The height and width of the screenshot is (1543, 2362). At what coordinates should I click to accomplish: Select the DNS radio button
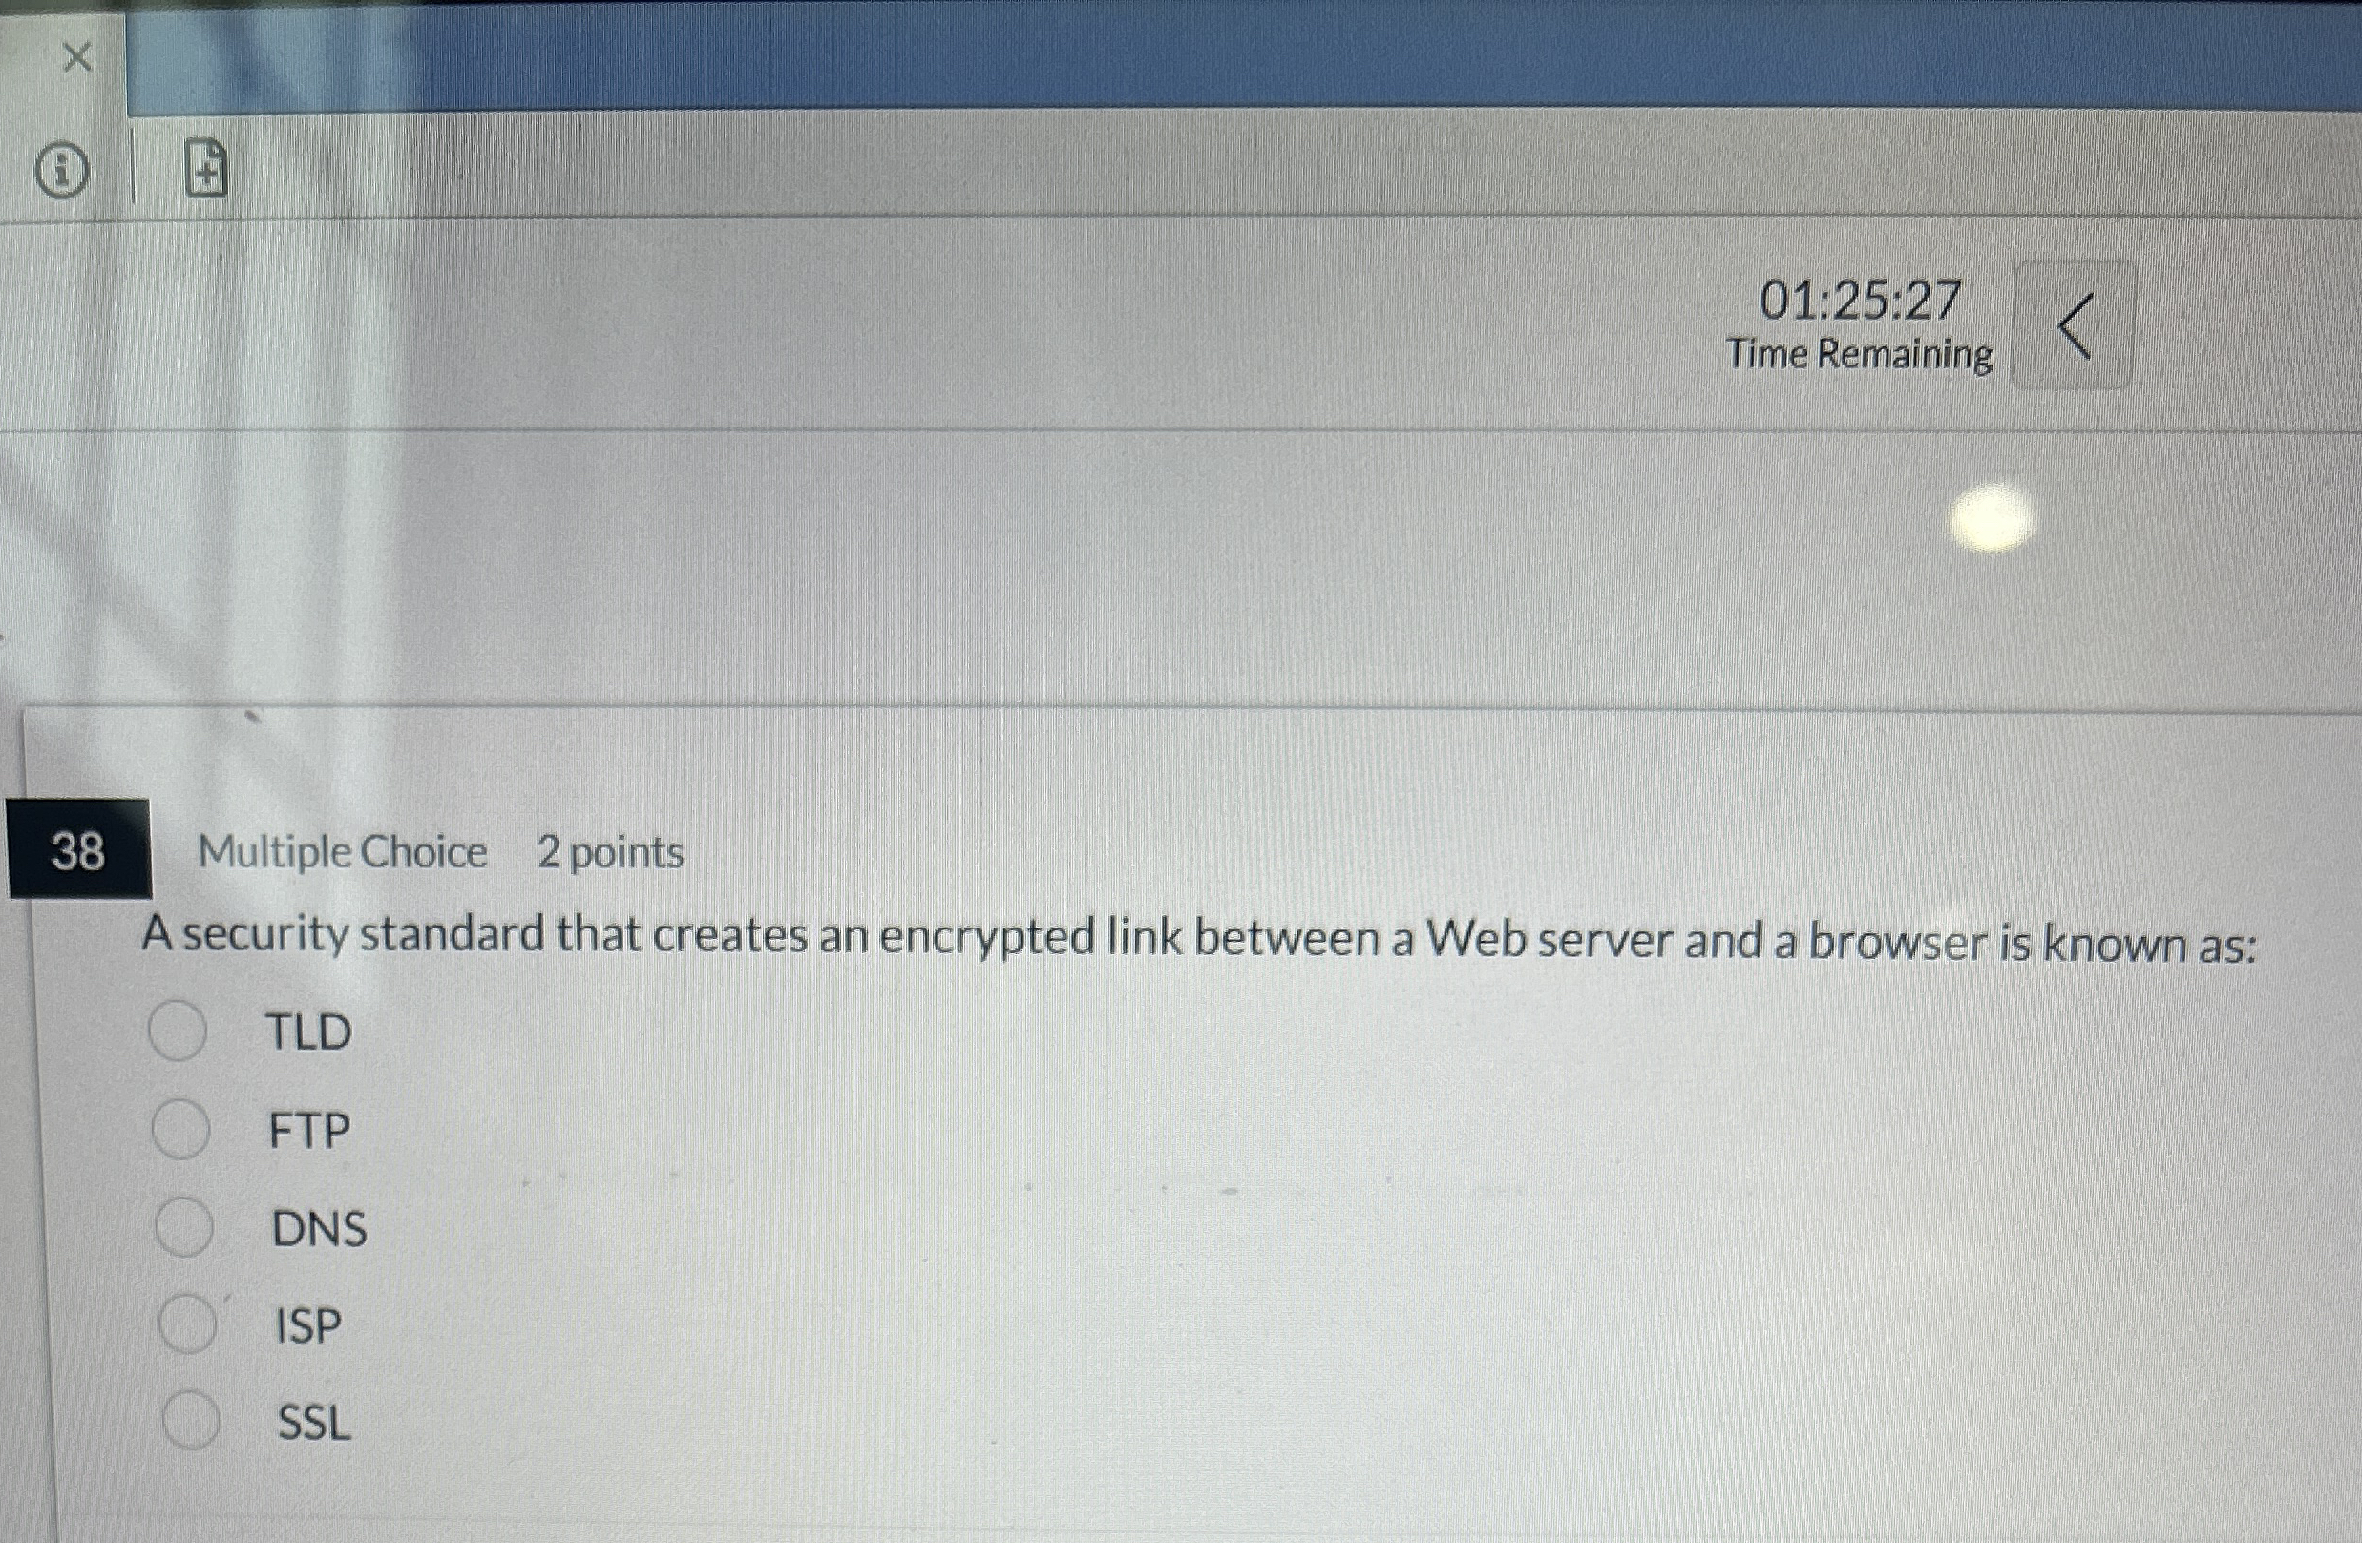click(183, 1228)
